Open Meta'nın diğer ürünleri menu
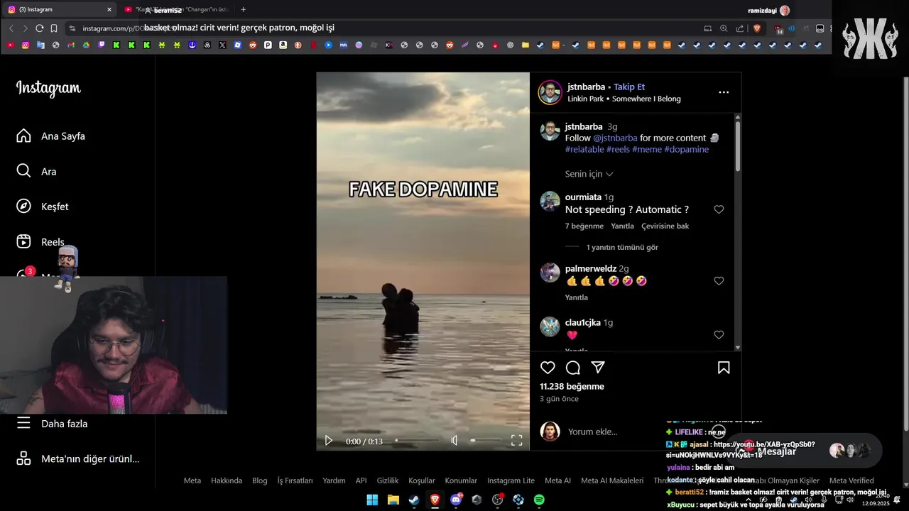909x511 pixels. click(78, 458)
